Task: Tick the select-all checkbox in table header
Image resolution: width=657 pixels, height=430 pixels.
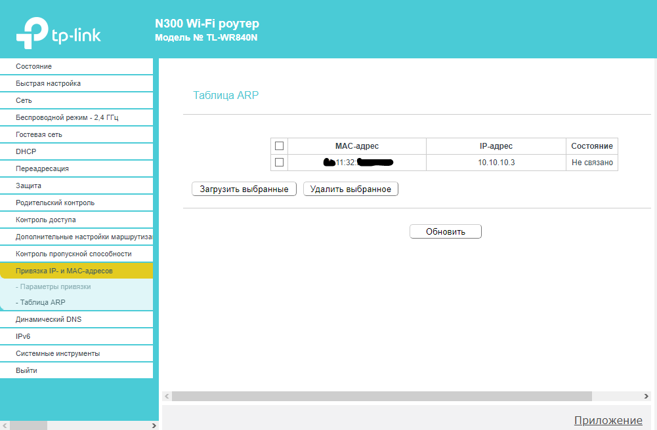Action: tap(279, 146)
